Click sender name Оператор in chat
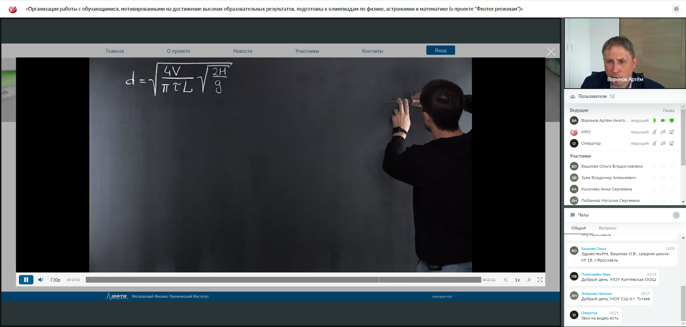Image resolution: width=686 pixels, height=327 pixels. click(x=589, y=313)
